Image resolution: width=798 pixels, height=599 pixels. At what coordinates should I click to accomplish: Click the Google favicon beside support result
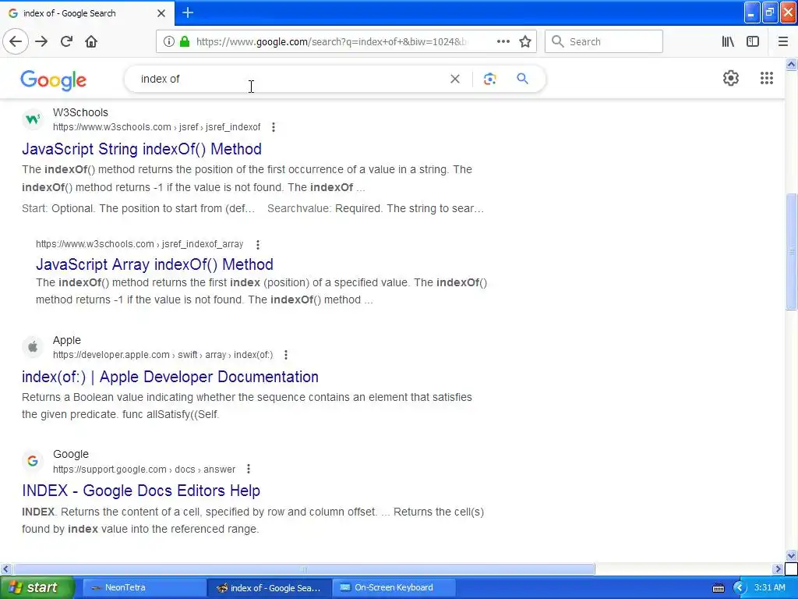(33, 462)
